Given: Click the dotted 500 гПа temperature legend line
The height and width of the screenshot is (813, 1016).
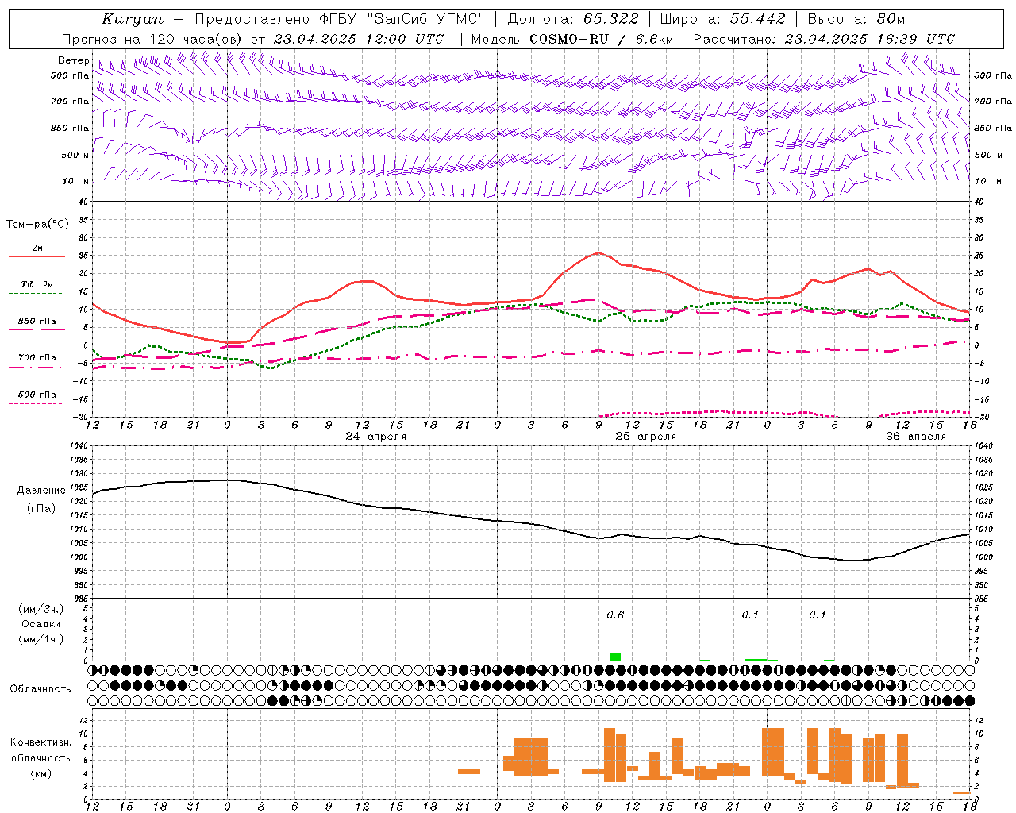Looking at the screenshot, I should click(37, 403).
